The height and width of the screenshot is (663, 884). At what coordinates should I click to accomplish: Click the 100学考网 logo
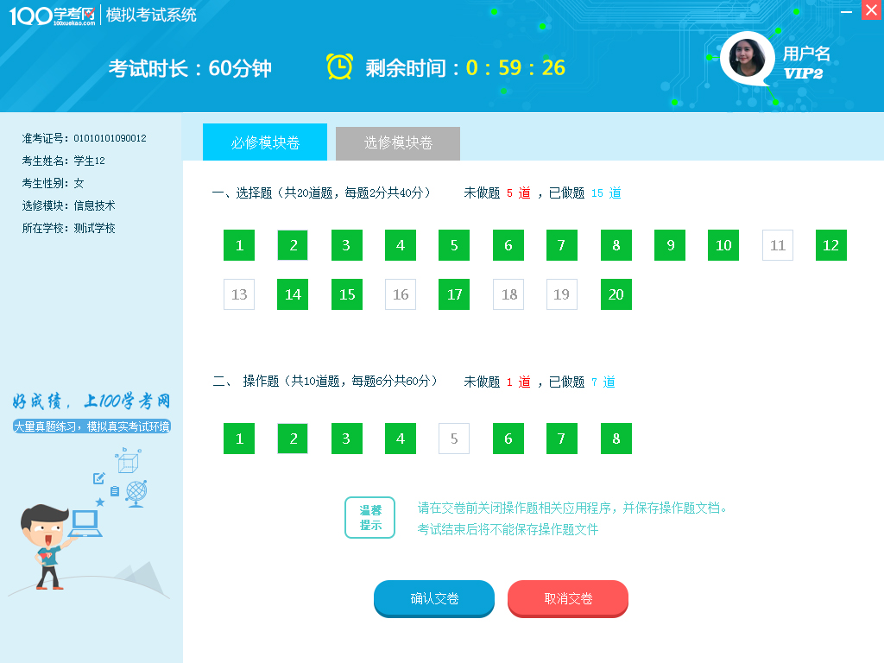tap(52, 16)
